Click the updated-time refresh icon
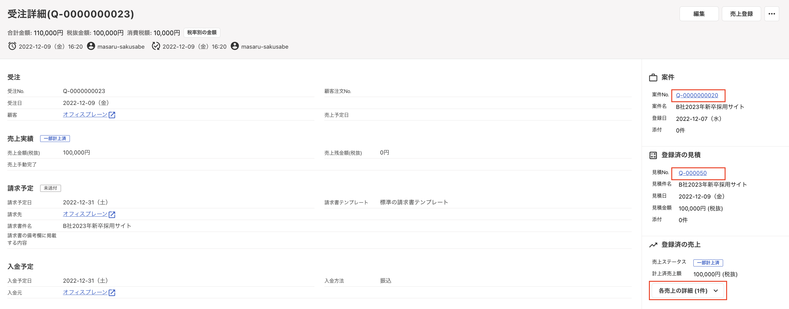 point(156,46)
